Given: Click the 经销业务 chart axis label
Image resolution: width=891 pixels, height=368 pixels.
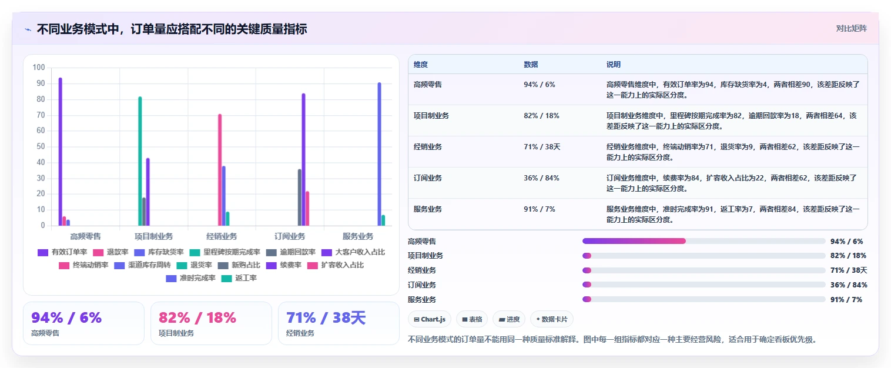Looking at the screenshot, I should (x=222, y=236).
